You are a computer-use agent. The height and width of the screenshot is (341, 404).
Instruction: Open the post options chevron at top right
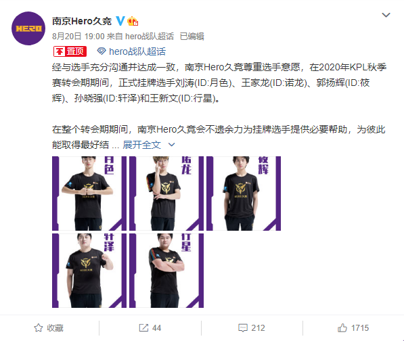pyautogui.click(x=386, y=15)
